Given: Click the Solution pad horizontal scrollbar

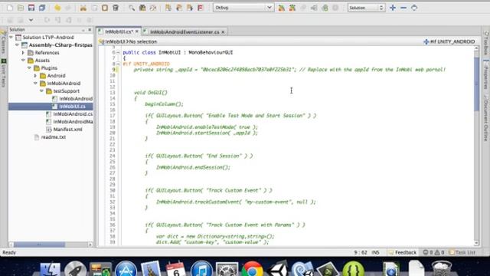Looking at the screenshot, I should pos(39,245).
